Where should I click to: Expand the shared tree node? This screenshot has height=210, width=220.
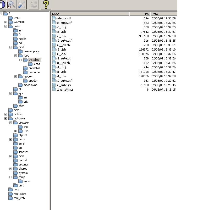pyautogui.click(x=10, y=169)
